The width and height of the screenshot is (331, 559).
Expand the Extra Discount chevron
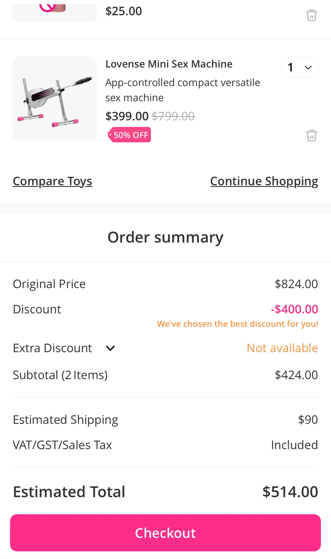[110, 348]
